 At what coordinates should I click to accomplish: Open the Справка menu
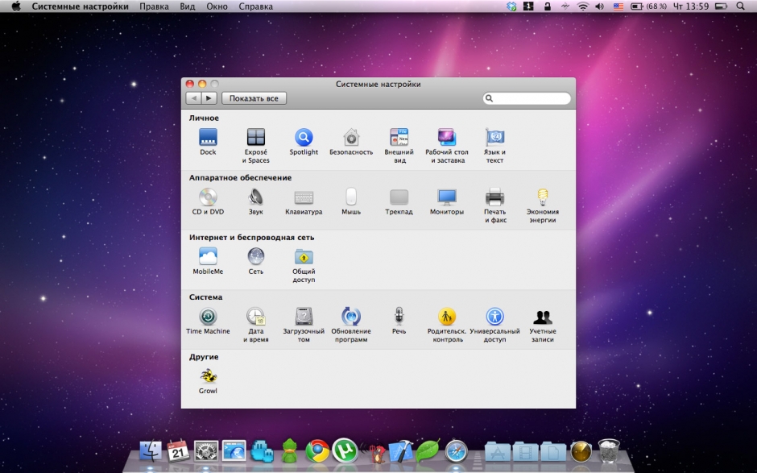(x=256, y=6)
